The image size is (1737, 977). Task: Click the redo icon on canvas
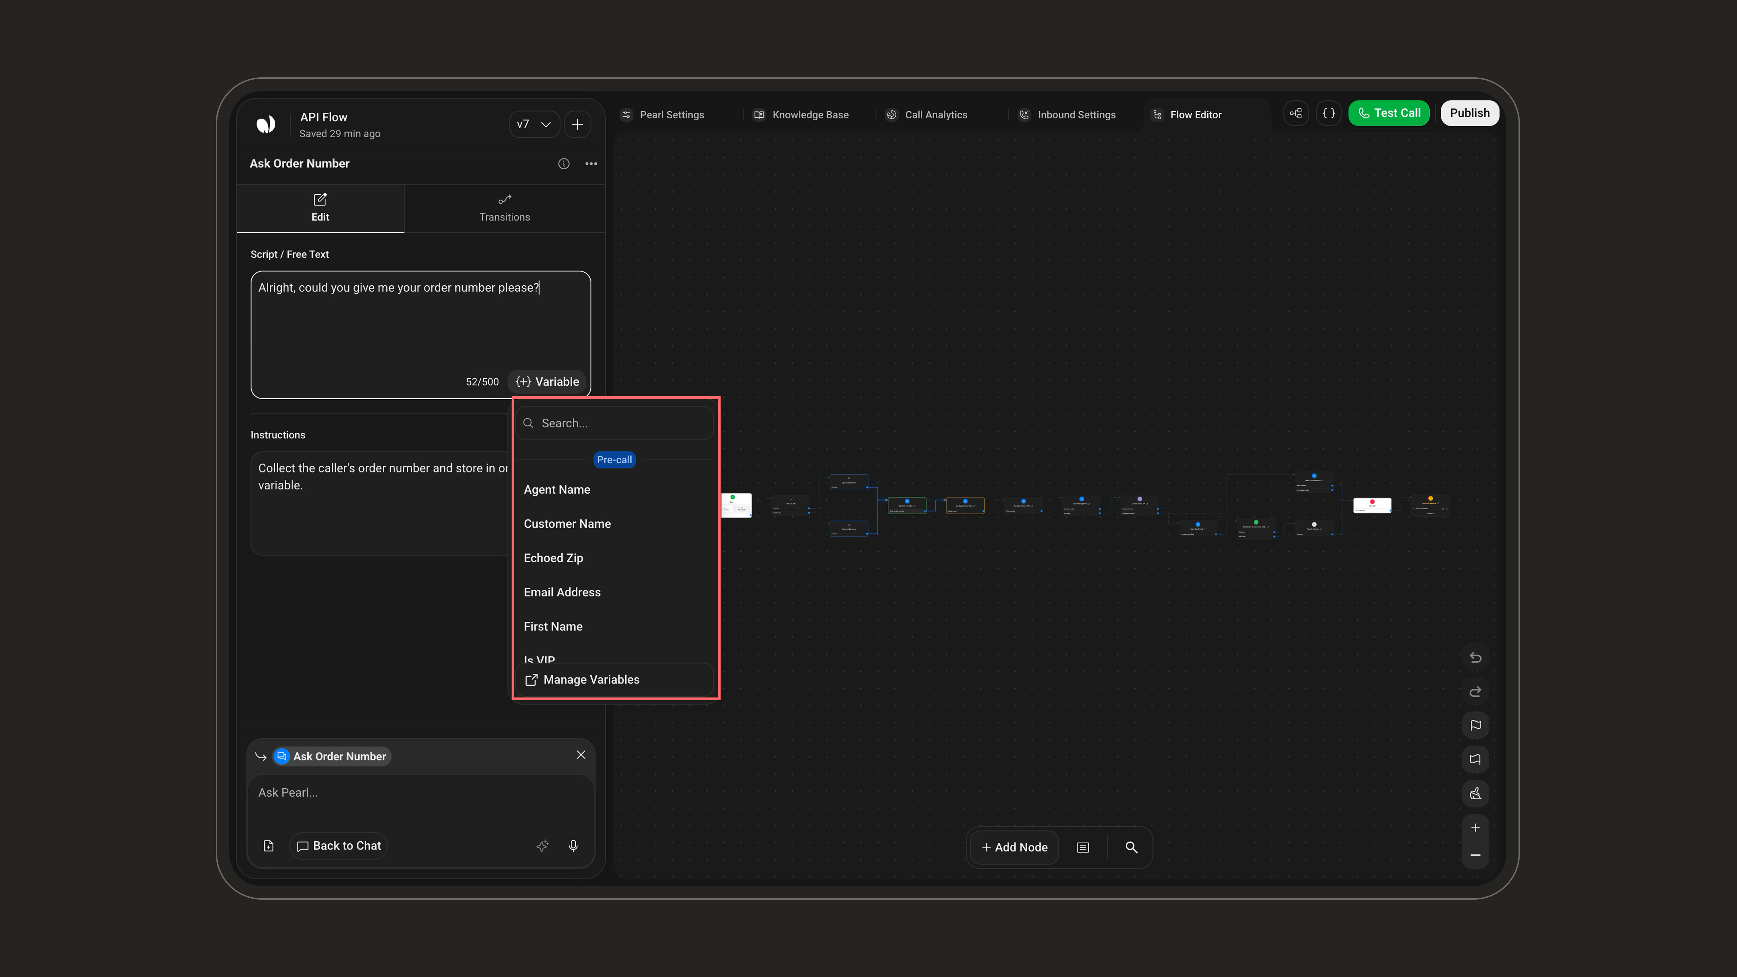click(1475, 692)
